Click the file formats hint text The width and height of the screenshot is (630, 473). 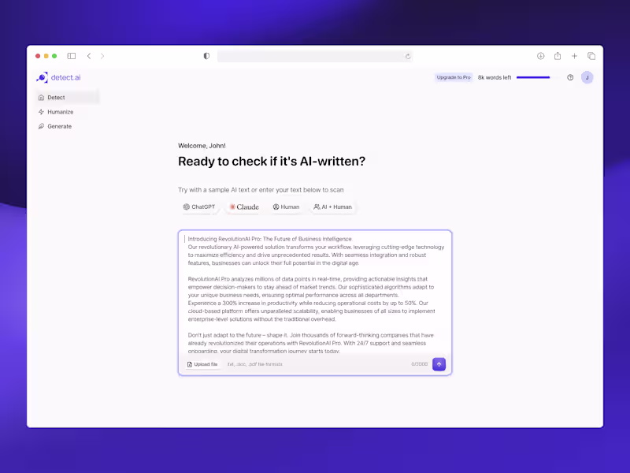254,364
